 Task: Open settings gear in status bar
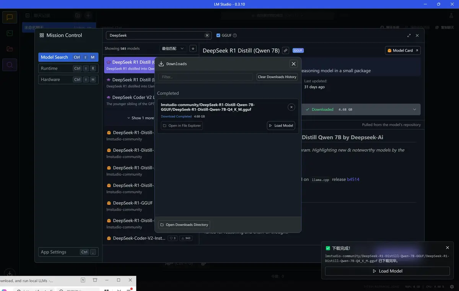[x=452, y=286]
